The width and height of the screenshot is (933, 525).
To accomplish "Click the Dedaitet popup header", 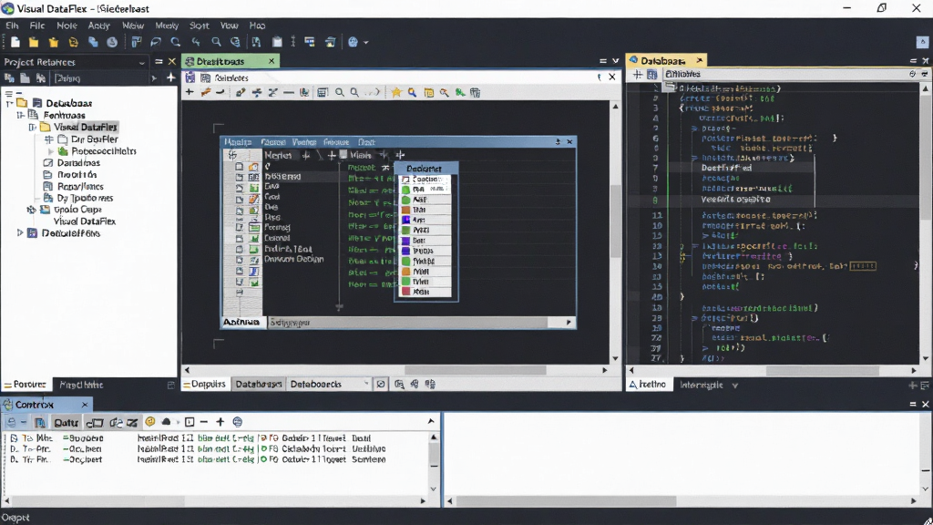I will coord(425,169).
